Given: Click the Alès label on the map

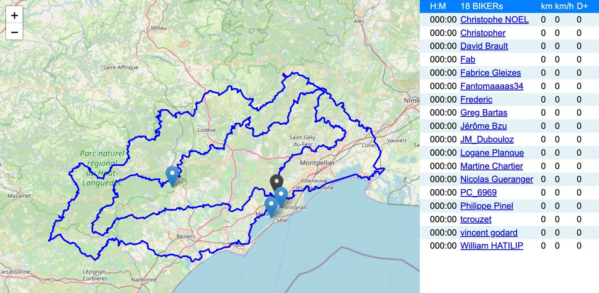Looking at the screenshot, I should (359, 21).
